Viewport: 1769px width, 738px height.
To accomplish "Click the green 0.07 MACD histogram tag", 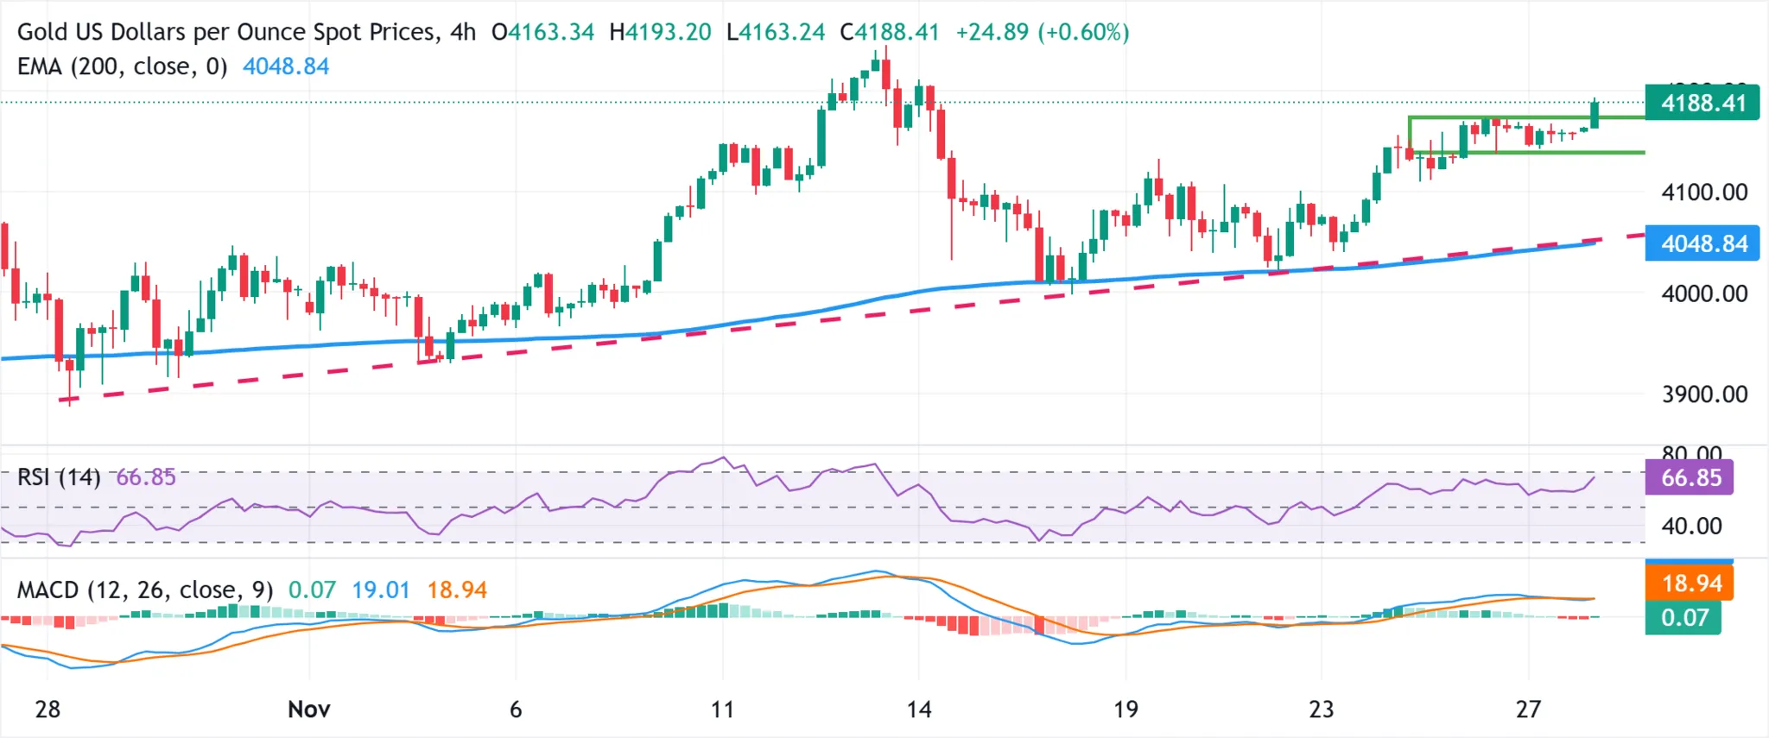I will (1683, 618).
